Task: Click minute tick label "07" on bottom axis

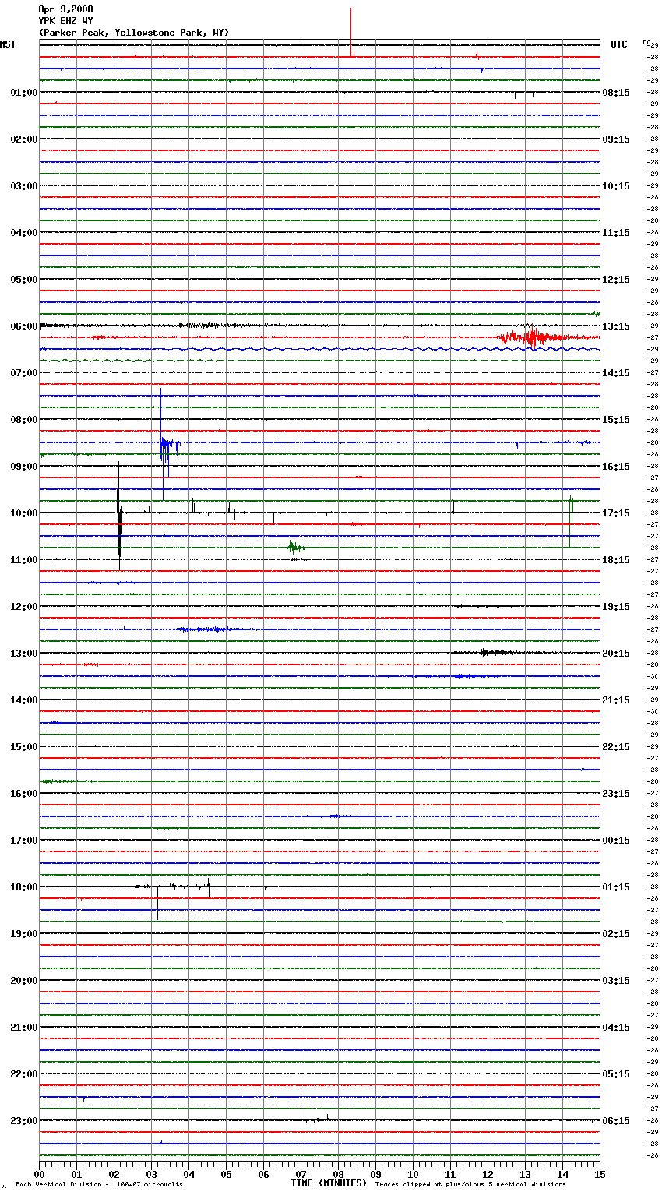Action: tap(301, 1174)
